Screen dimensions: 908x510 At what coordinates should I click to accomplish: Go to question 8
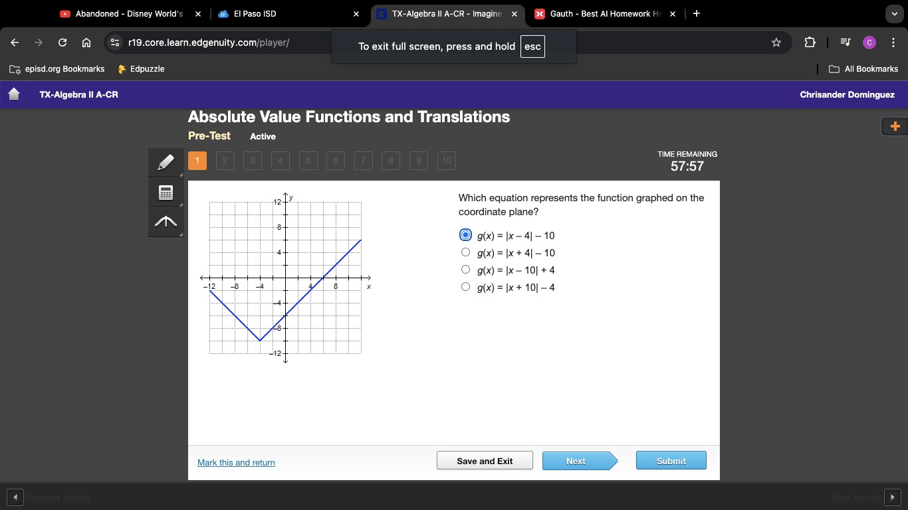[x=391, y=161]
